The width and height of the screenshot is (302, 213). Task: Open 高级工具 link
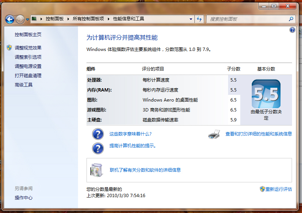point(24,85)
